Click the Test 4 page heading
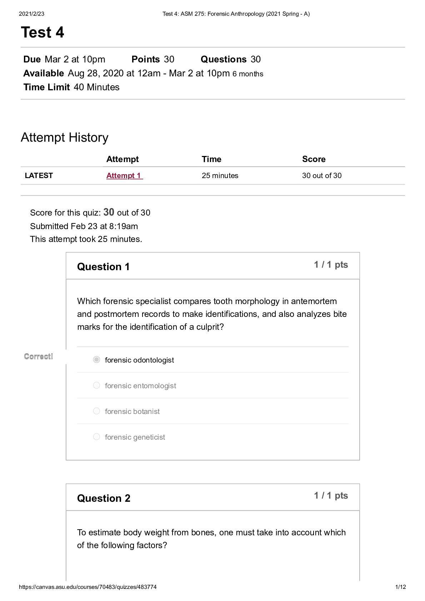Image resolution: width=425 pixels, height=601 pixels. coord(42,32)
